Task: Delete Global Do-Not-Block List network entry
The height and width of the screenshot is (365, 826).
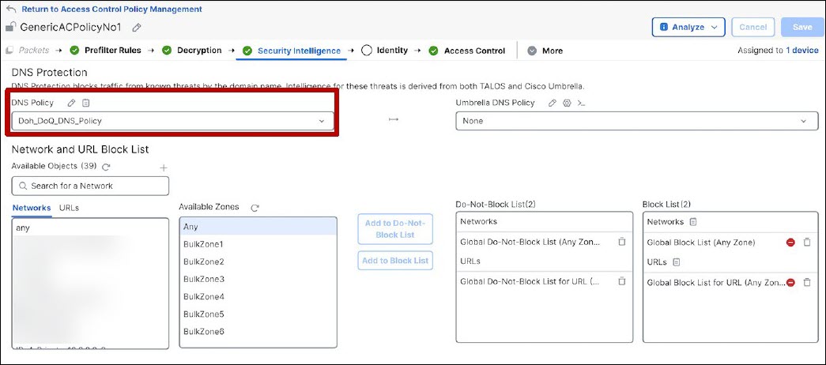Action: pos(621,242)
